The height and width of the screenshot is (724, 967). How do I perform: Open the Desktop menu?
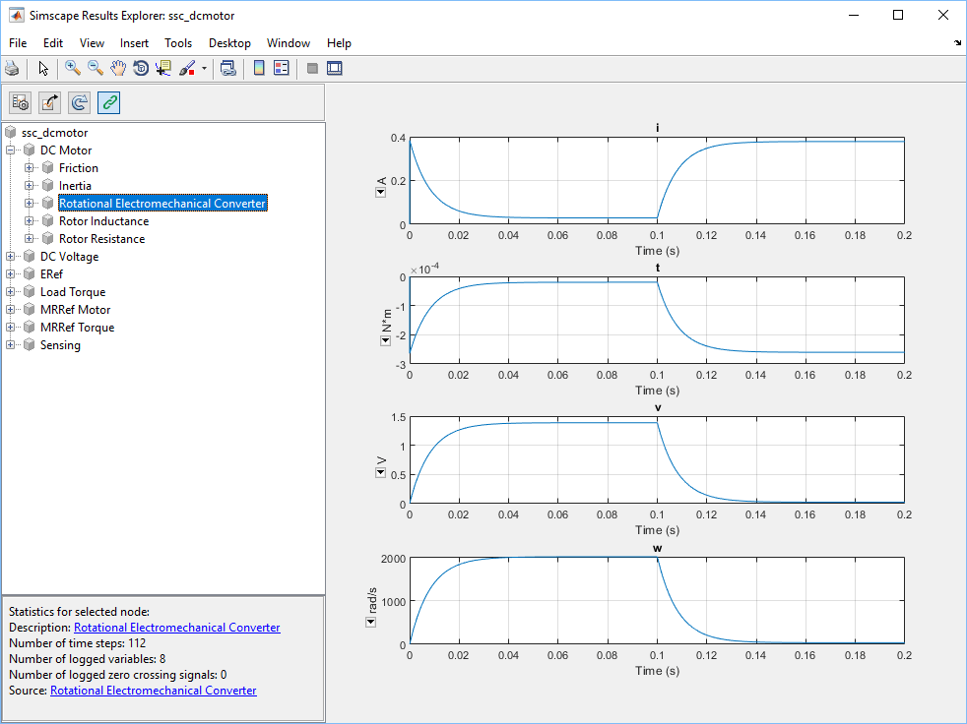(229, 43)
